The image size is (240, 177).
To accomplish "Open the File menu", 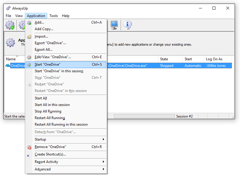I will (8, 16).
